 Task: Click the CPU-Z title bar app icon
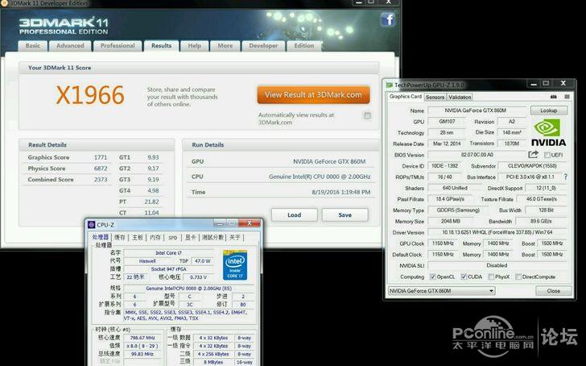click(92, 225)
